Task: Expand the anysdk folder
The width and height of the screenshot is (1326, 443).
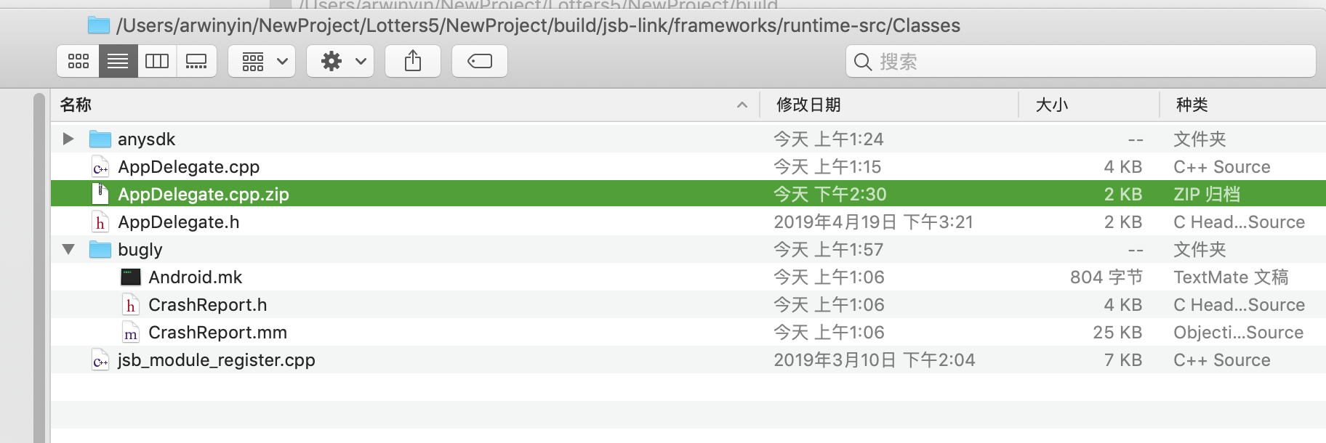Action: (68, 139)
